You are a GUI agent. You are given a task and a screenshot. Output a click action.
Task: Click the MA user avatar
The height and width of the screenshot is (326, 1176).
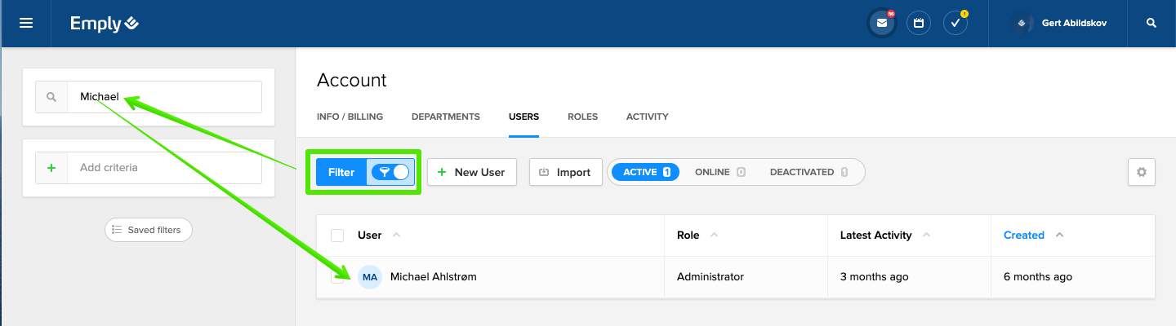370,277
